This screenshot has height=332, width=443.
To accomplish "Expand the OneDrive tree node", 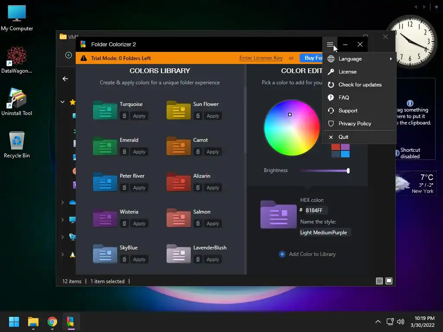I will tap(62, 202).
